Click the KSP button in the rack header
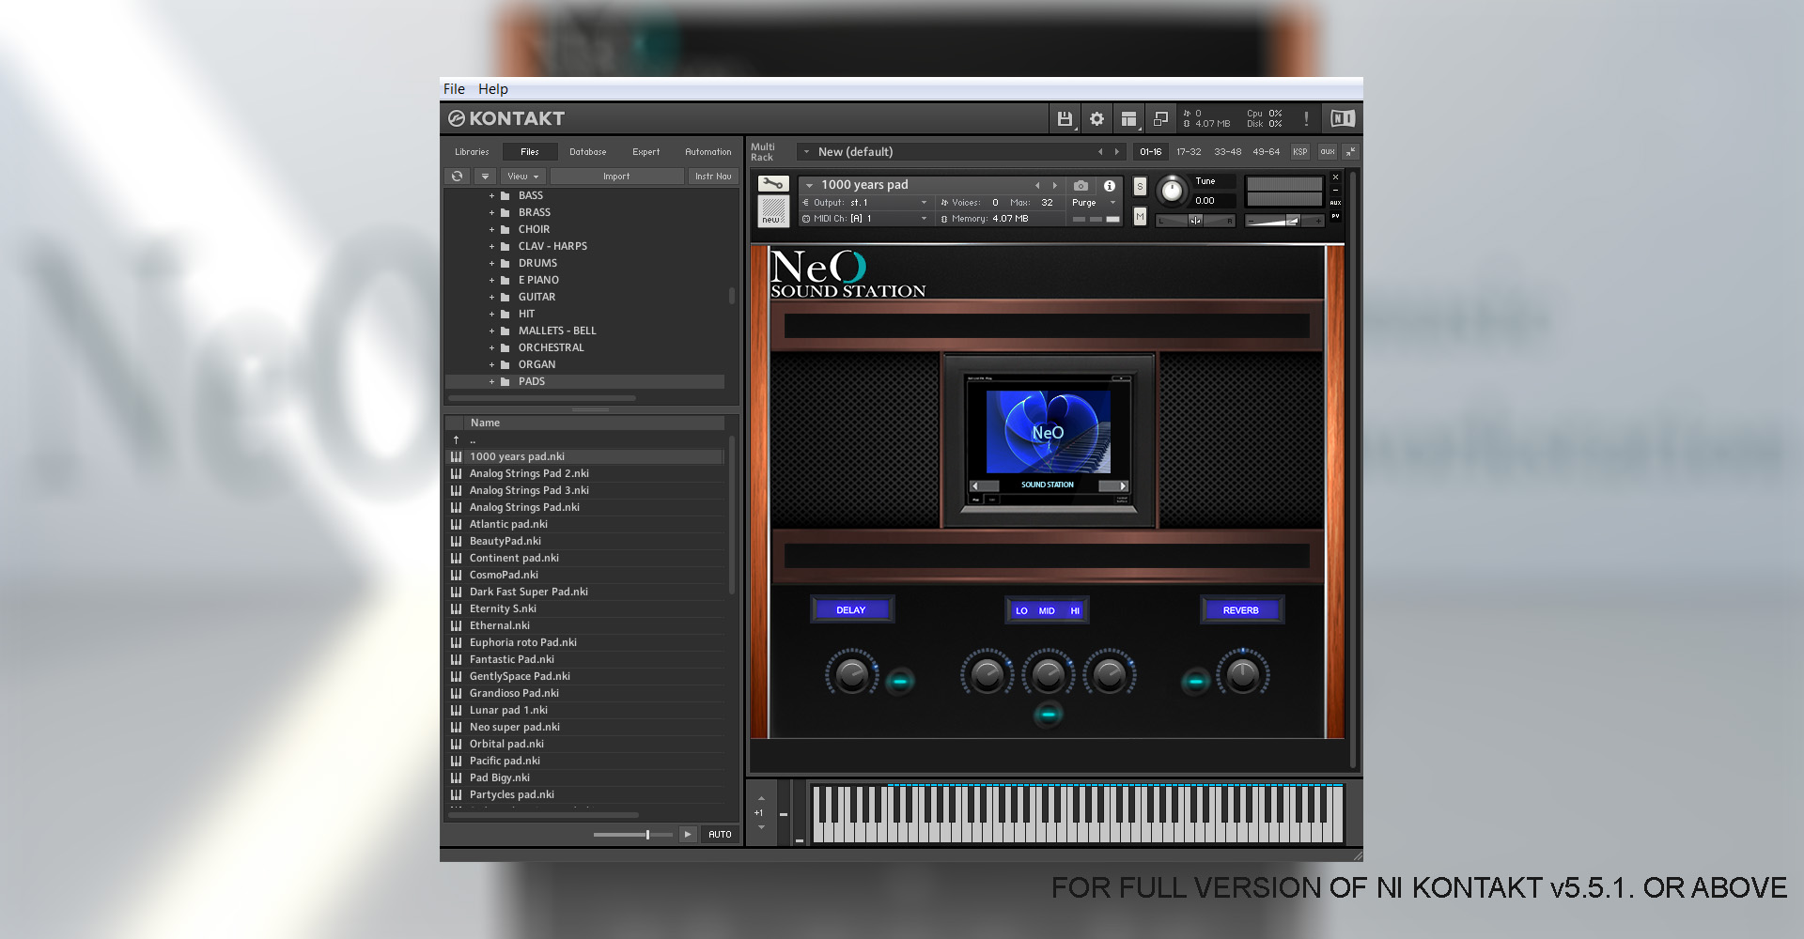 tap(1299, 151)
